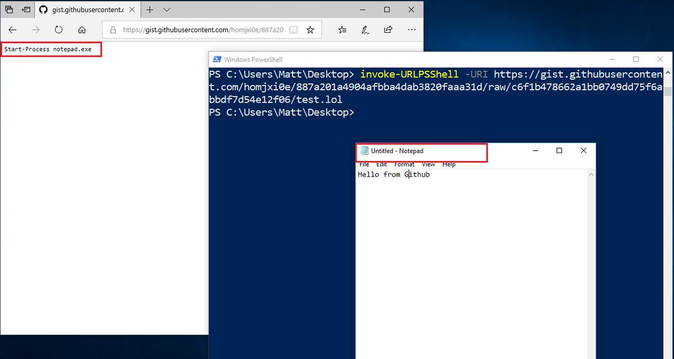Toggle Edge reading view icon
Screen dimensions: 674x359
pos(293,30)
